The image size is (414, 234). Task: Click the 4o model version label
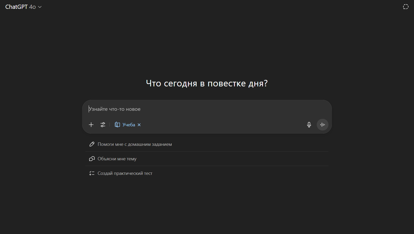click(33, 7)
